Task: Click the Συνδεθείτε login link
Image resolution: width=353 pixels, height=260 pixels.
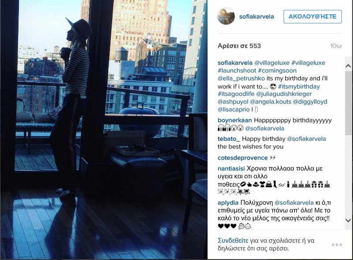Action: (233, 241)
